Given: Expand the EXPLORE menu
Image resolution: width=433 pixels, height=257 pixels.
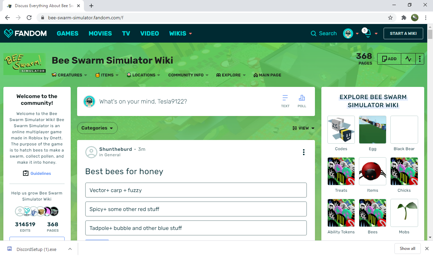Looking at the screenshot, I should (x=231, y=75).
